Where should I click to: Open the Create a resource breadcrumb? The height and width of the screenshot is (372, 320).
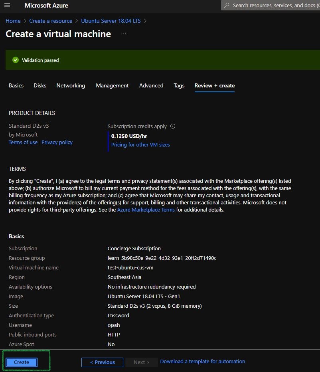[51, 21]
